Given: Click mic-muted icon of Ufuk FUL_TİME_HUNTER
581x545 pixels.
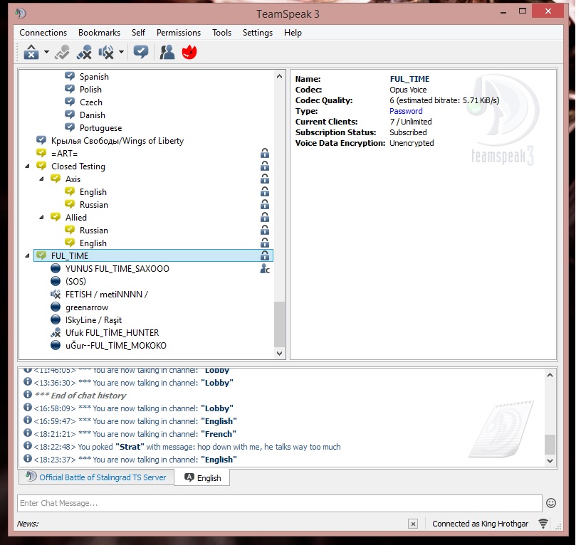Looking at the screenshot, I should (56, 332).
